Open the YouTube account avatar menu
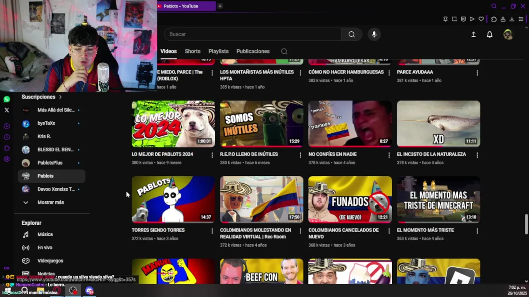The image size is (529, 297). pyautogui.click(x=508, y=34)
